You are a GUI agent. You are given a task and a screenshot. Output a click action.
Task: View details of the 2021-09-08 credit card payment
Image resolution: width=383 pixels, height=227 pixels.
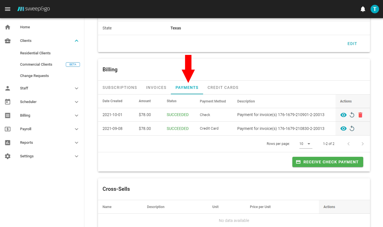tap(343, 129)
